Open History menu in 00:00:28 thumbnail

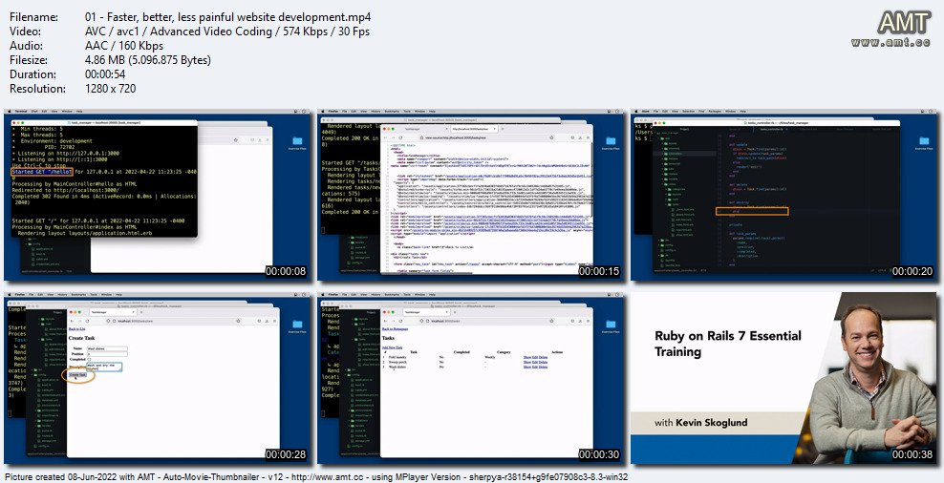click(62, 295)
